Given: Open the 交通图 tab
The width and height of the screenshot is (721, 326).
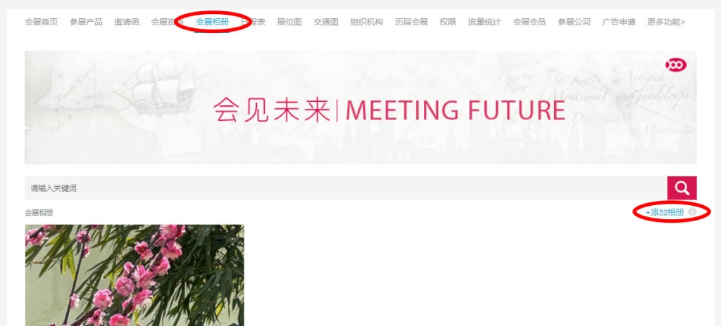Looking at the screenshot, I should coord(326,22).
